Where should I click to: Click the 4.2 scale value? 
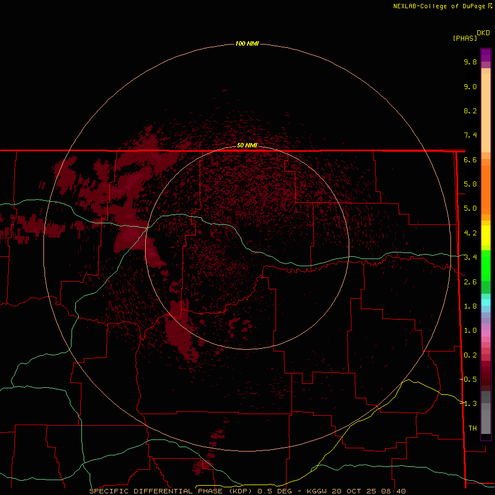point(470,233)
